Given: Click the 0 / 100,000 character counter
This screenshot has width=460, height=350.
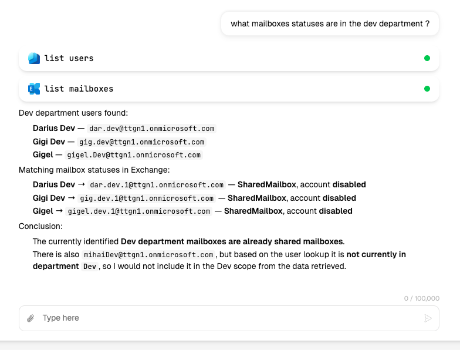Looking at the screenshot, I should tap(421, 298).
